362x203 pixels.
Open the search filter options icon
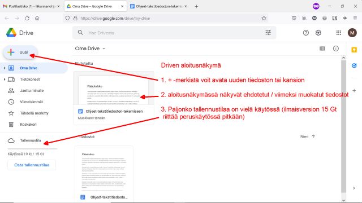[x=268, y=33]
